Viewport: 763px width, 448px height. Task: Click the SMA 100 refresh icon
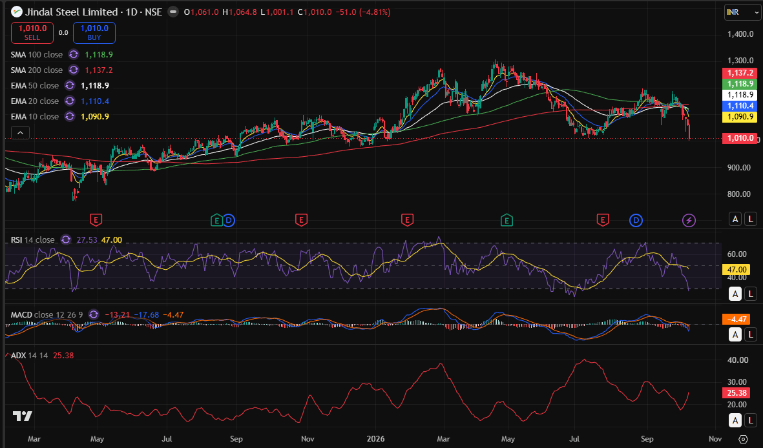point(74,54)
